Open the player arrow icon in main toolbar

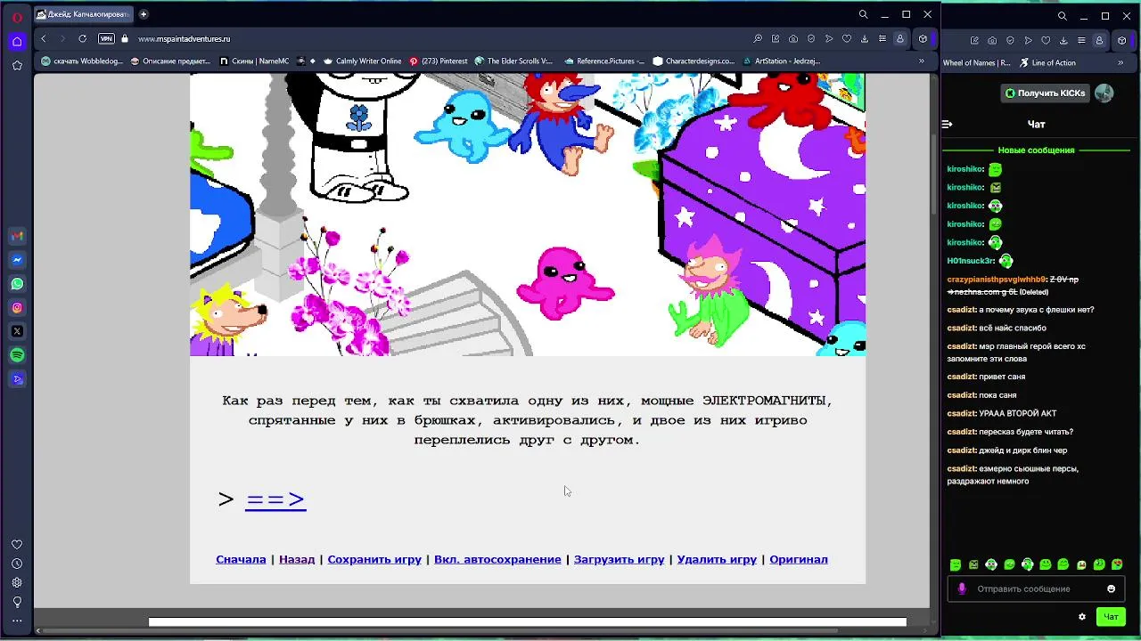click(829, 38)
